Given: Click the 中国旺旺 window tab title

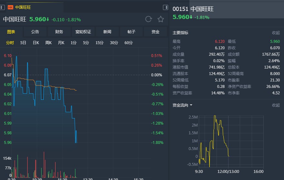Looking at the screenshot, I should pos(23,7).
